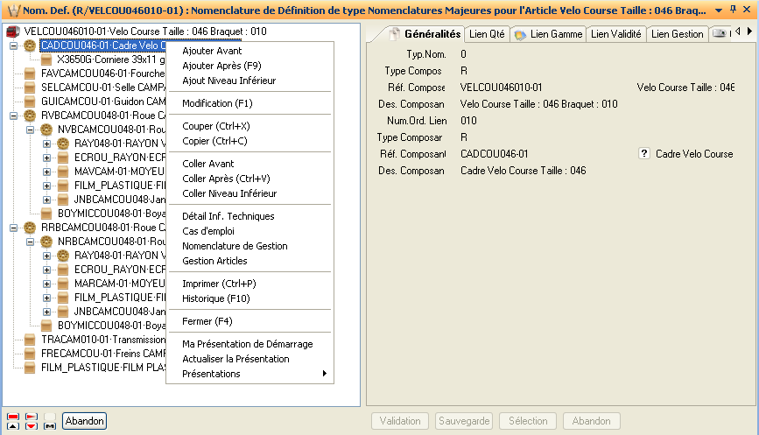Choose Ajouter Avant from the context menu
Screen dimensions: 759x435
pyautogui.click(x=212, y=51)
